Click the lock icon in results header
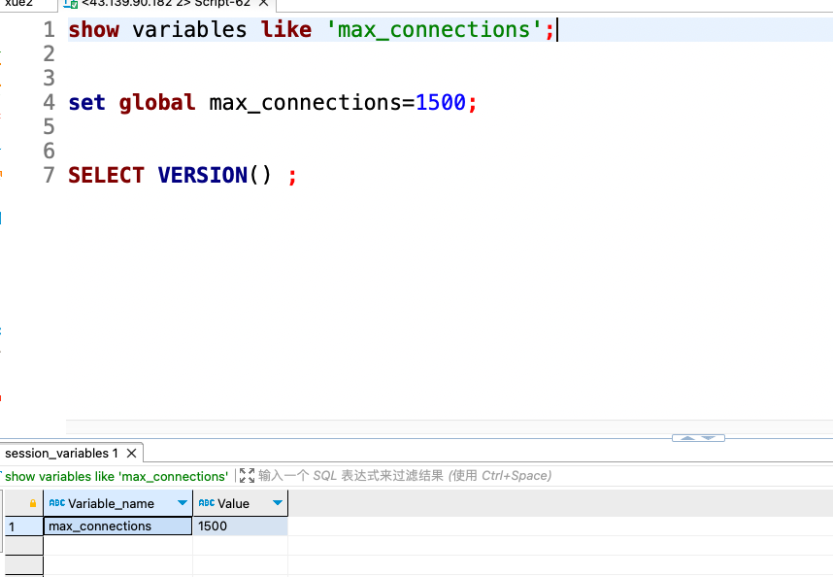 (x=33, y=503)
